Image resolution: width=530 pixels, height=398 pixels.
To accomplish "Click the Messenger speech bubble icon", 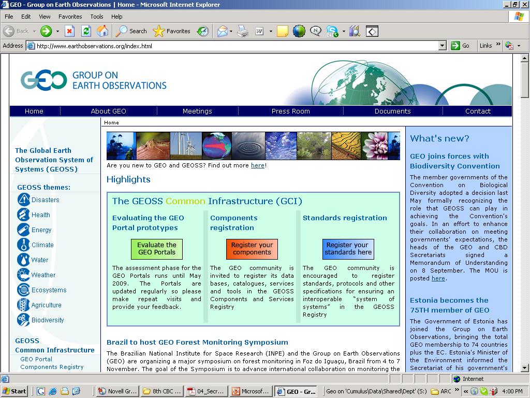I will pos(315,31).
